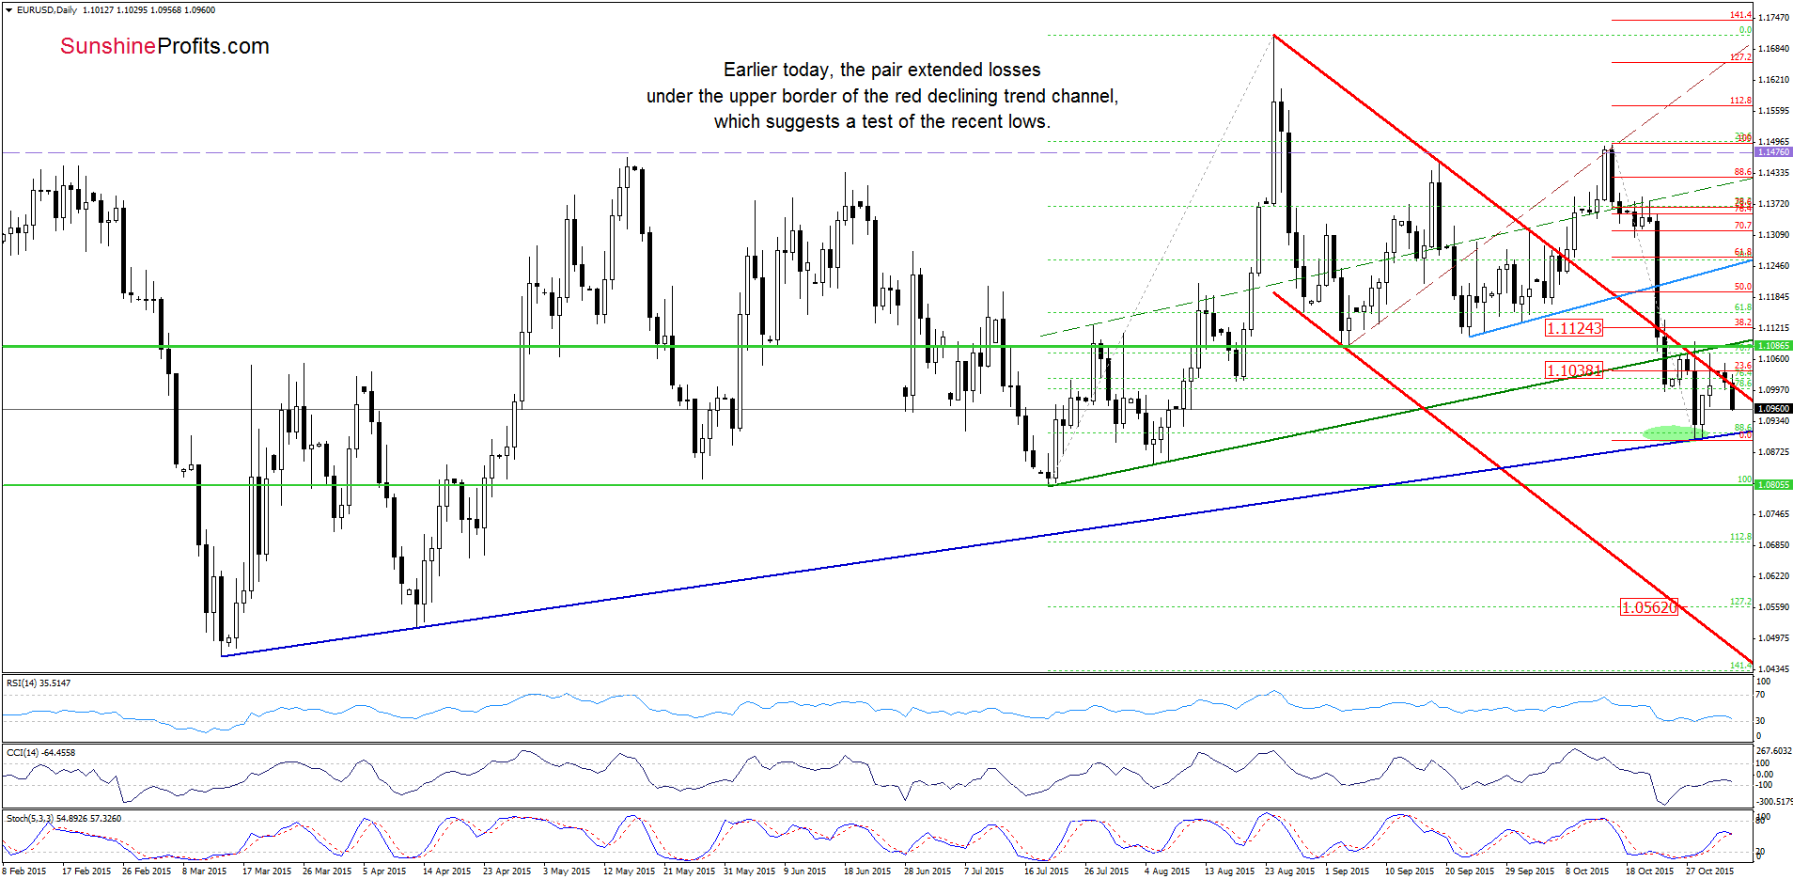Click the 26 Jul 2015 date label

pyautogui.click(x=1107, y=871)
